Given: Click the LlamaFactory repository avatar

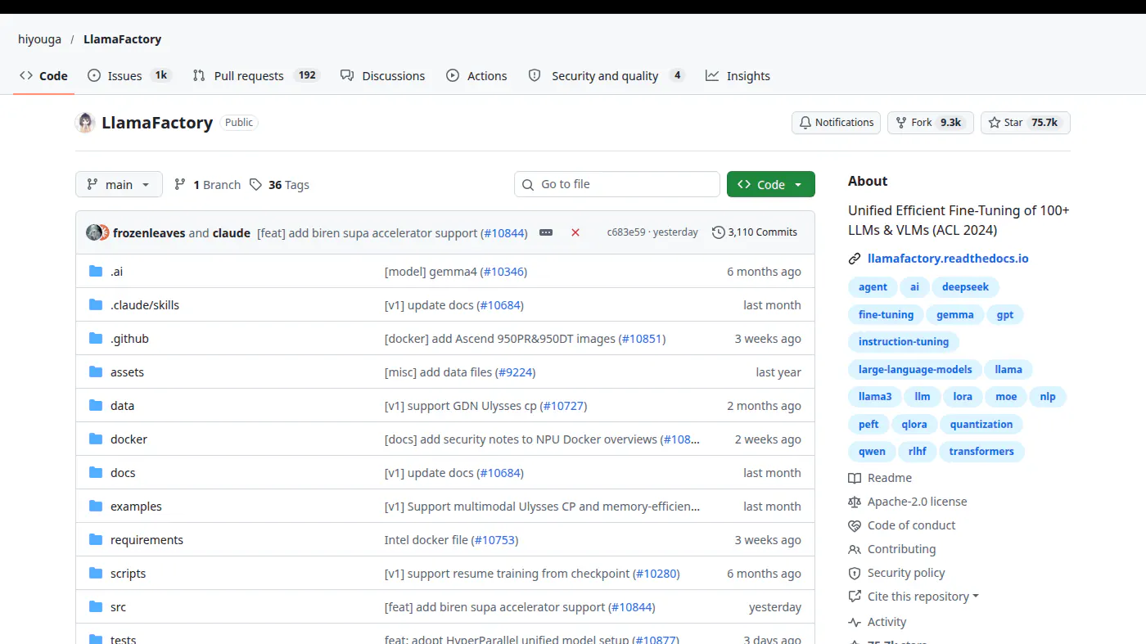Looking at the screenshot, I should (x=85, y=123).
